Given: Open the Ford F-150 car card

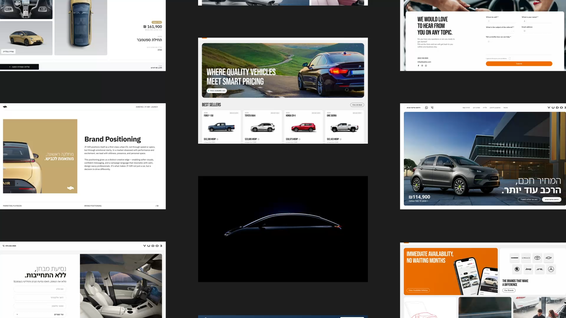Looking at the screenshot, I should click(x=221, y=127).
